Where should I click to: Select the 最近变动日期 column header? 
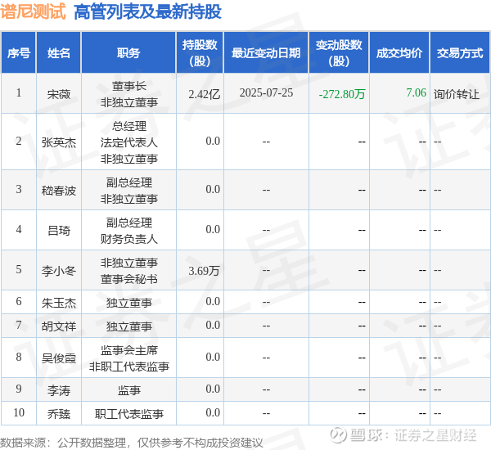tap(266, 53)
